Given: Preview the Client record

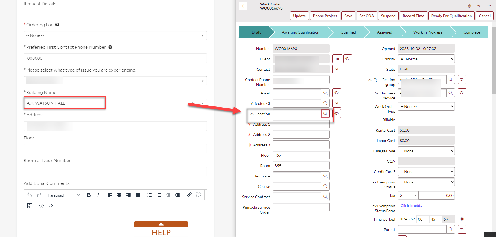Looking at the screenshot, I should [x=348, y=59].
